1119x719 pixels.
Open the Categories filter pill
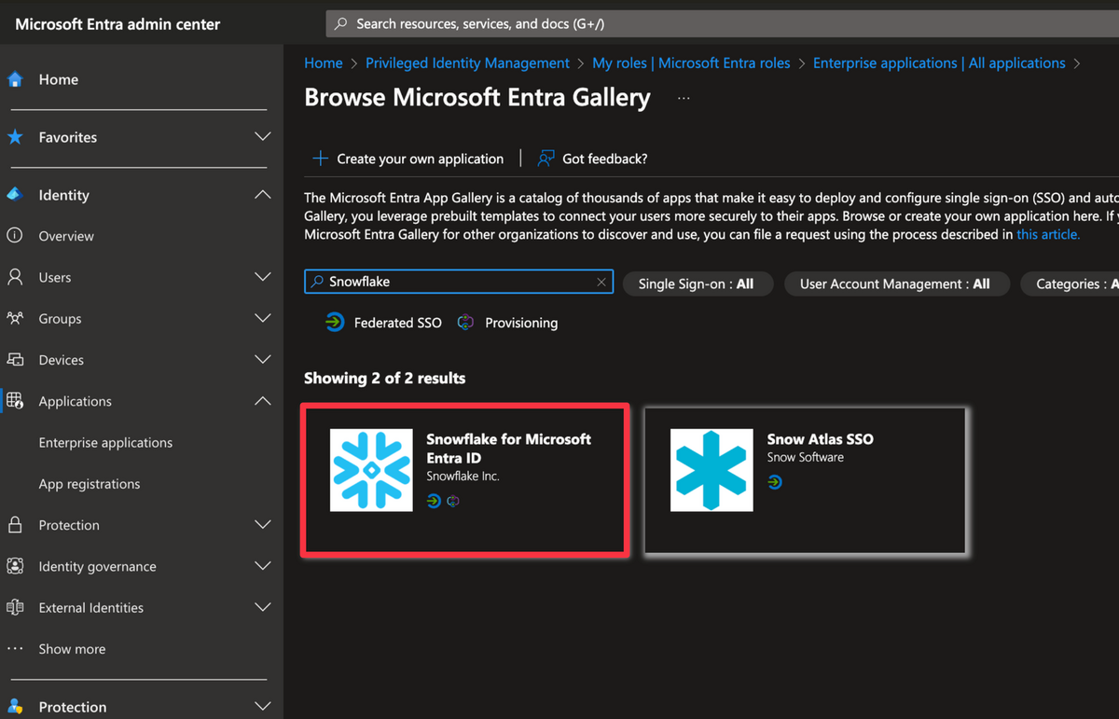[x=1071, y=283]
